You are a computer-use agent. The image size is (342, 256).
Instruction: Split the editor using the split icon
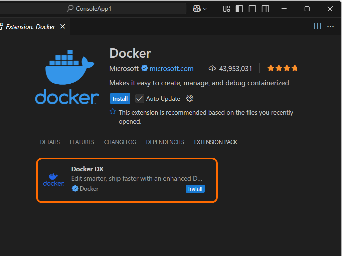tap(317, 26)
